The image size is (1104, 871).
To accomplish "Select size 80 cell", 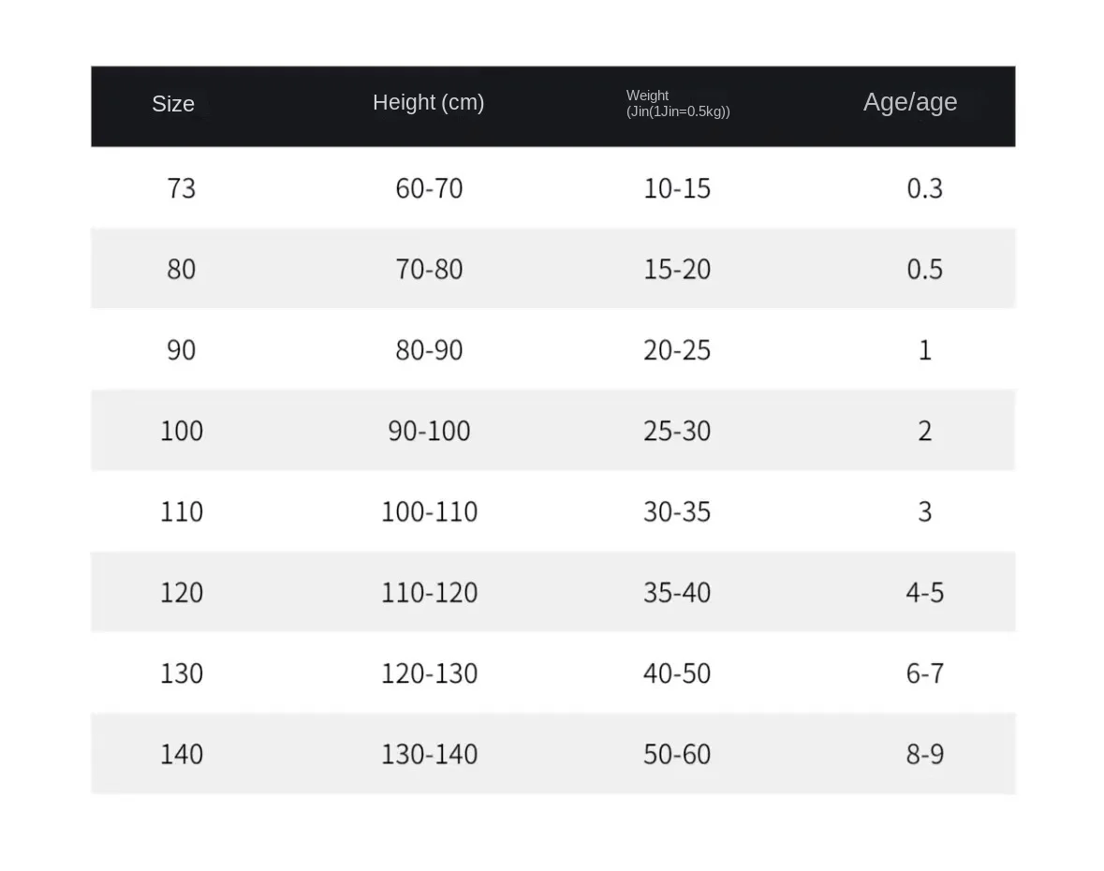I will tap(181, 270).
